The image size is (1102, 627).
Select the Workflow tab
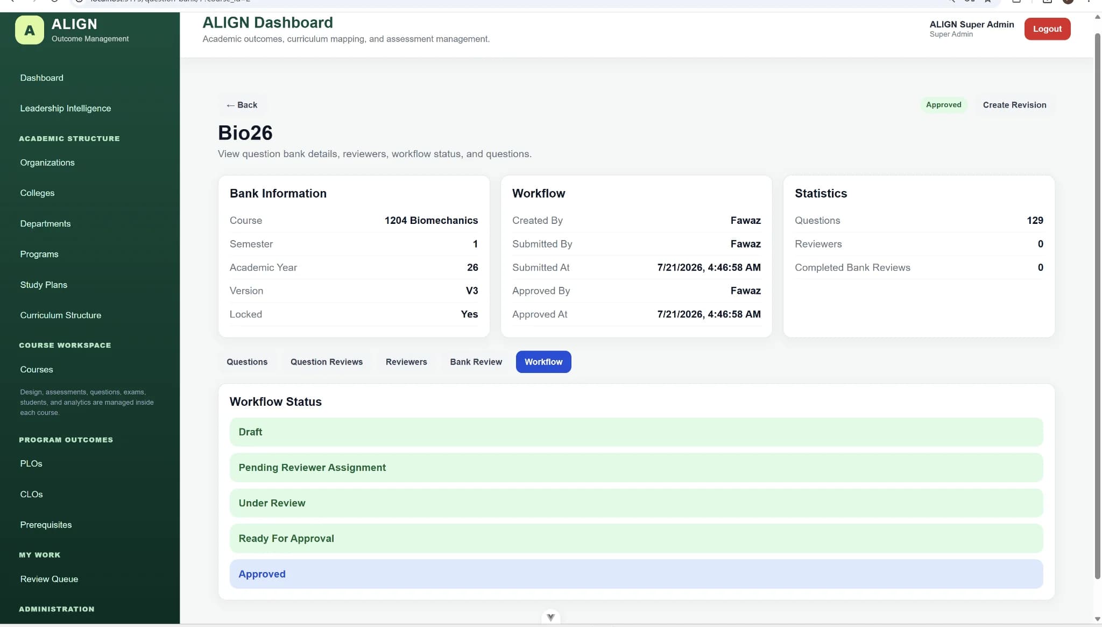(543, 362)
